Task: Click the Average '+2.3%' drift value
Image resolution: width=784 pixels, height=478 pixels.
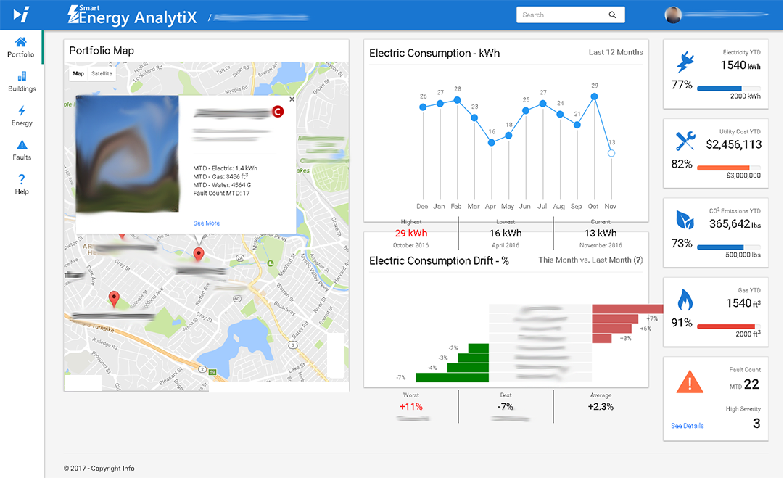Action: [601, 406]
